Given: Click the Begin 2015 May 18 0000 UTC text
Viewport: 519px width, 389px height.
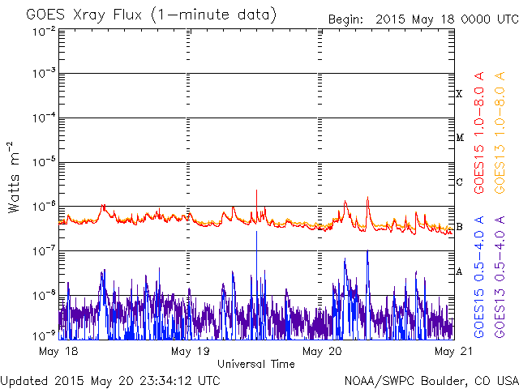Looking at the screenshot, I should pos(423,19).
